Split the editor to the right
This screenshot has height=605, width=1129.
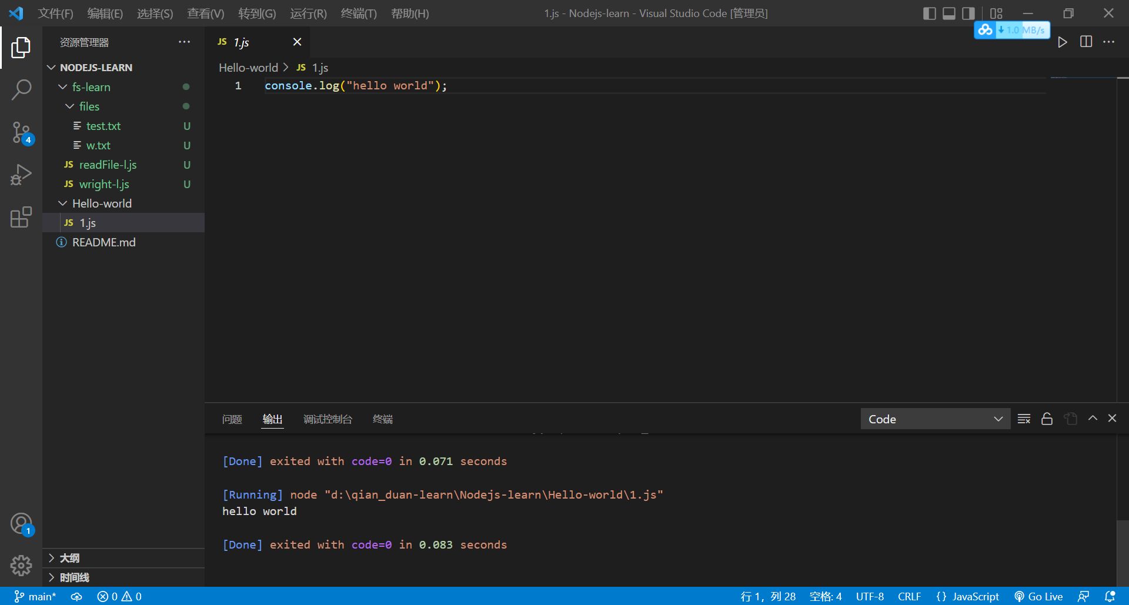tap(1086, 42)
